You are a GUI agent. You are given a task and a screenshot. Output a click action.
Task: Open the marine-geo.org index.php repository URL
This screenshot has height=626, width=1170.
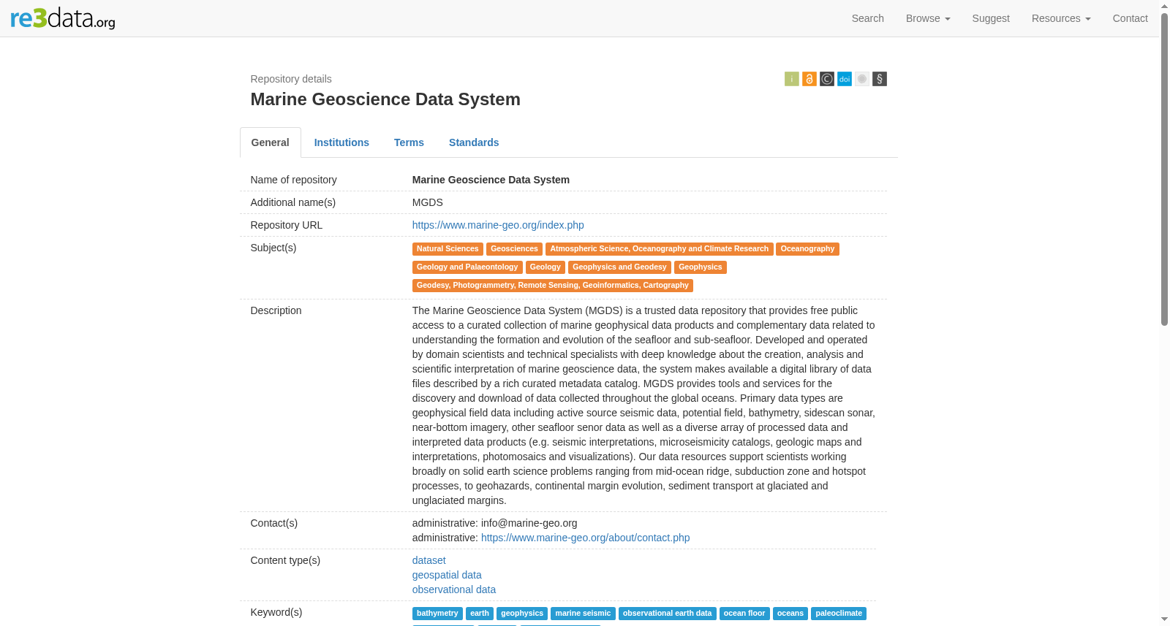click(x=498, y=225)
